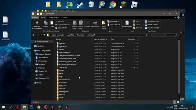Switch to large icons view
The height and width of the screenshot is (110, 196).
click(178, 102)
